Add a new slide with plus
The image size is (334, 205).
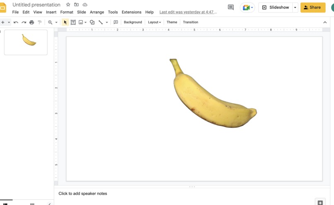point(3,22)
